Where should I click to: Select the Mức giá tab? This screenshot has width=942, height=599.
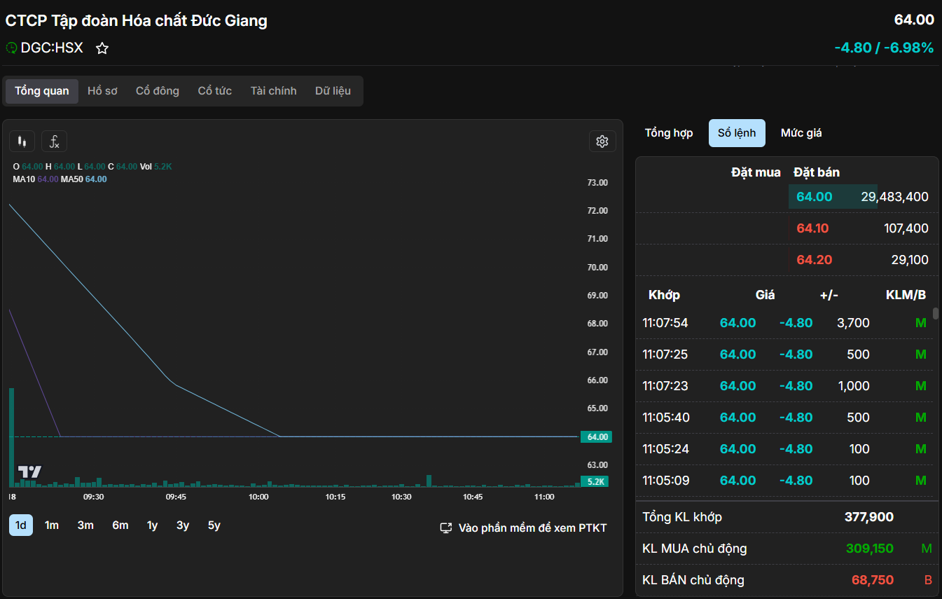tap(801, 133)
